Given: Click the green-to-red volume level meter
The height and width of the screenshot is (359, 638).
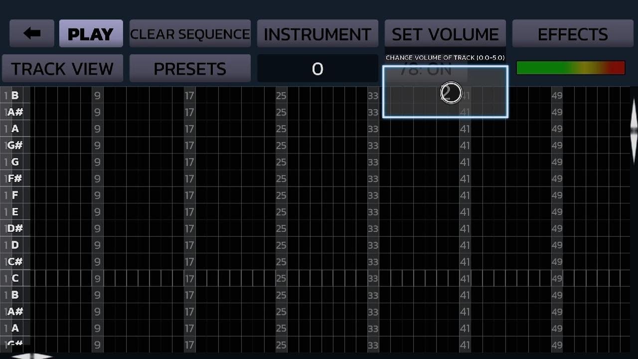Looking at the screenshot, I should point(571,68).
